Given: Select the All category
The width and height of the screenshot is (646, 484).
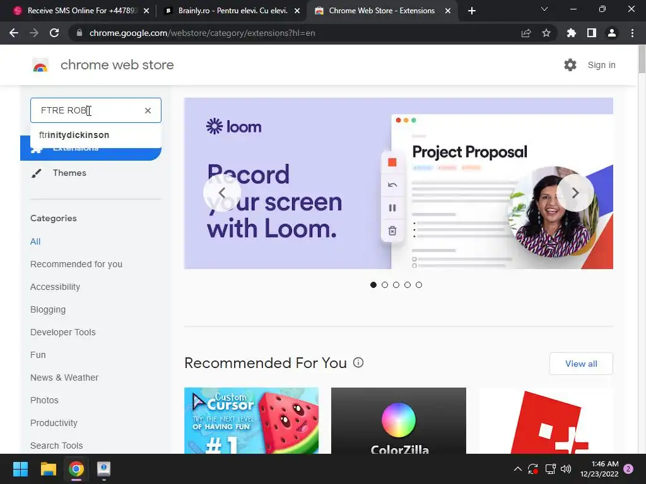Looking at the screenshot, I should tap(35, 241).
